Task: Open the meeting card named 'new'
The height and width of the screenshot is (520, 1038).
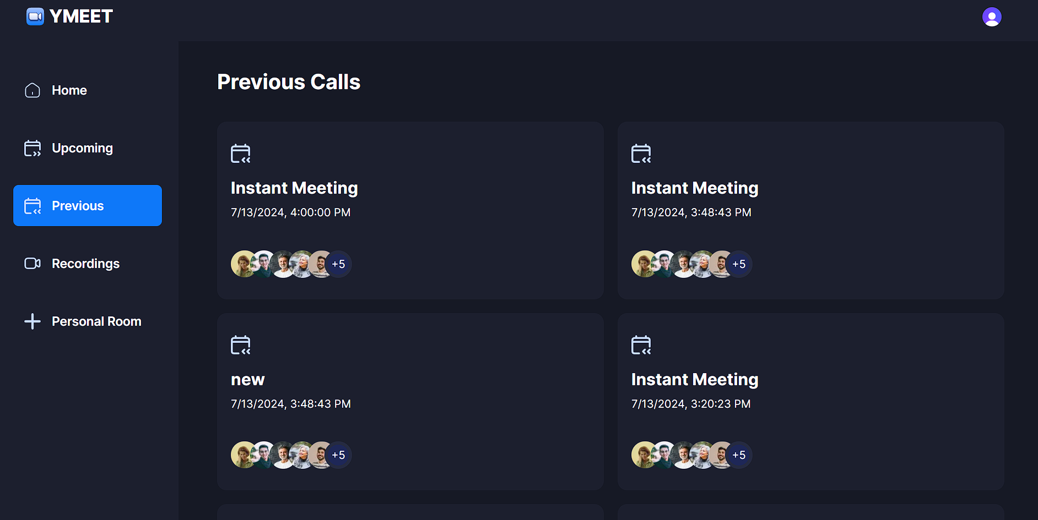Action: 410,402
